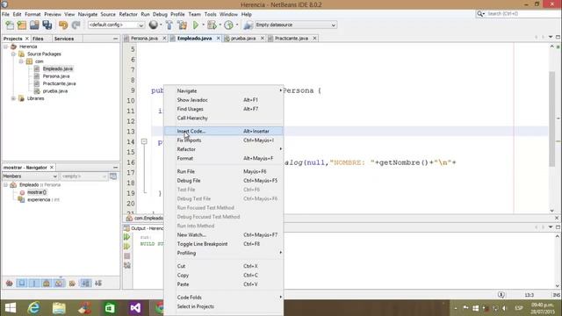The width and height of the screenshot is (562, 316).
Task: Open Windows Store from the taskbar
Action: point(110,308)
